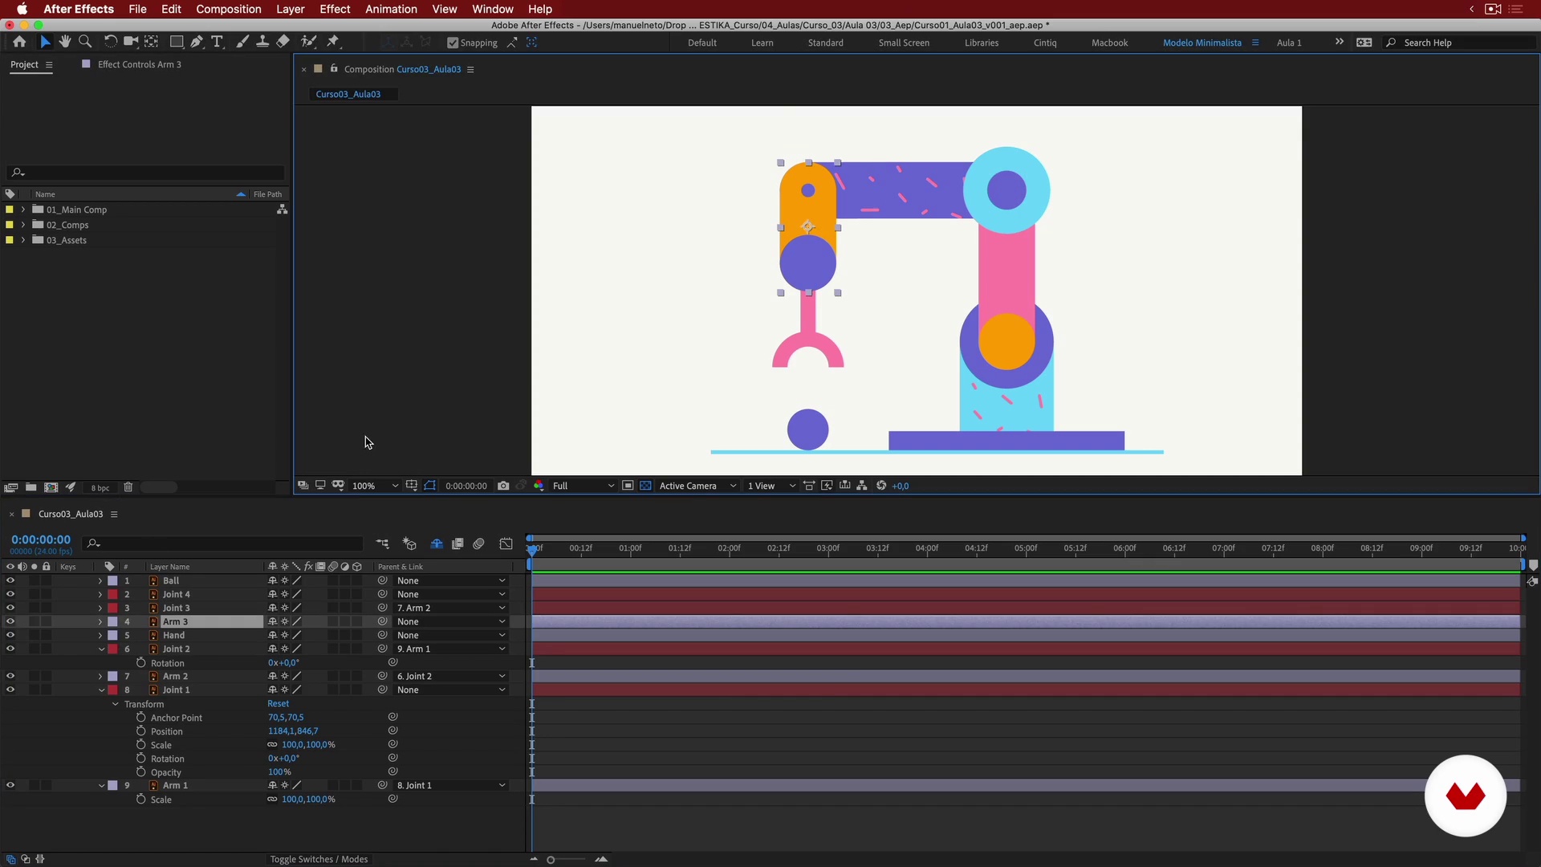Select the Pan Behind anchor point tool
Viewport: 1541px width, 867px height.
point(151,42)
